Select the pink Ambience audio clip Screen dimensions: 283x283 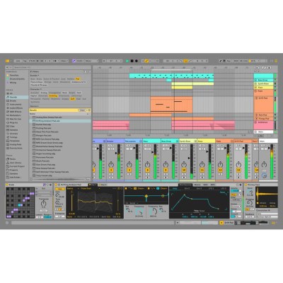[203, 125]
